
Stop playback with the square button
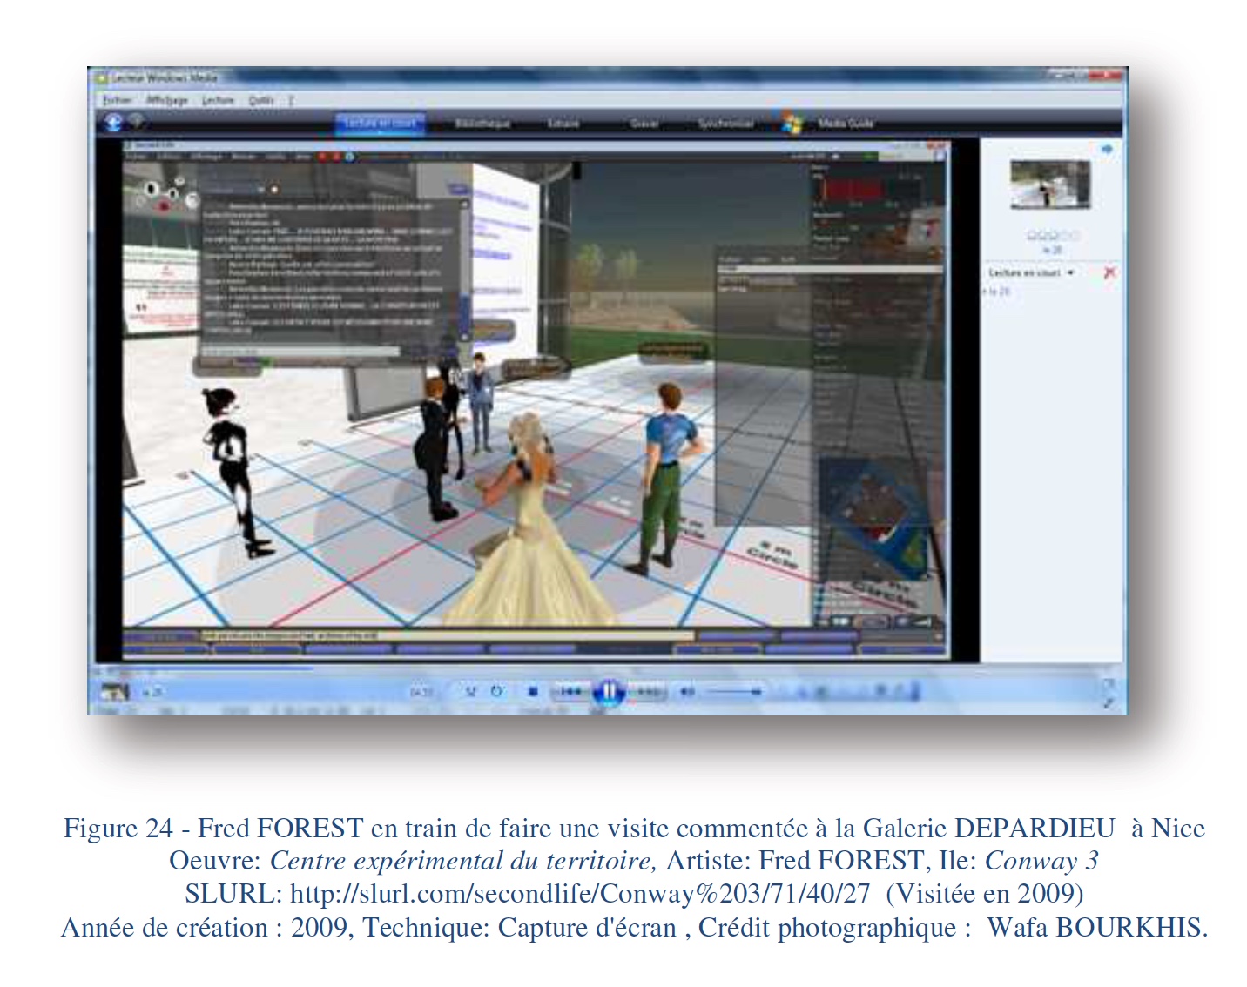click(533, 692)
